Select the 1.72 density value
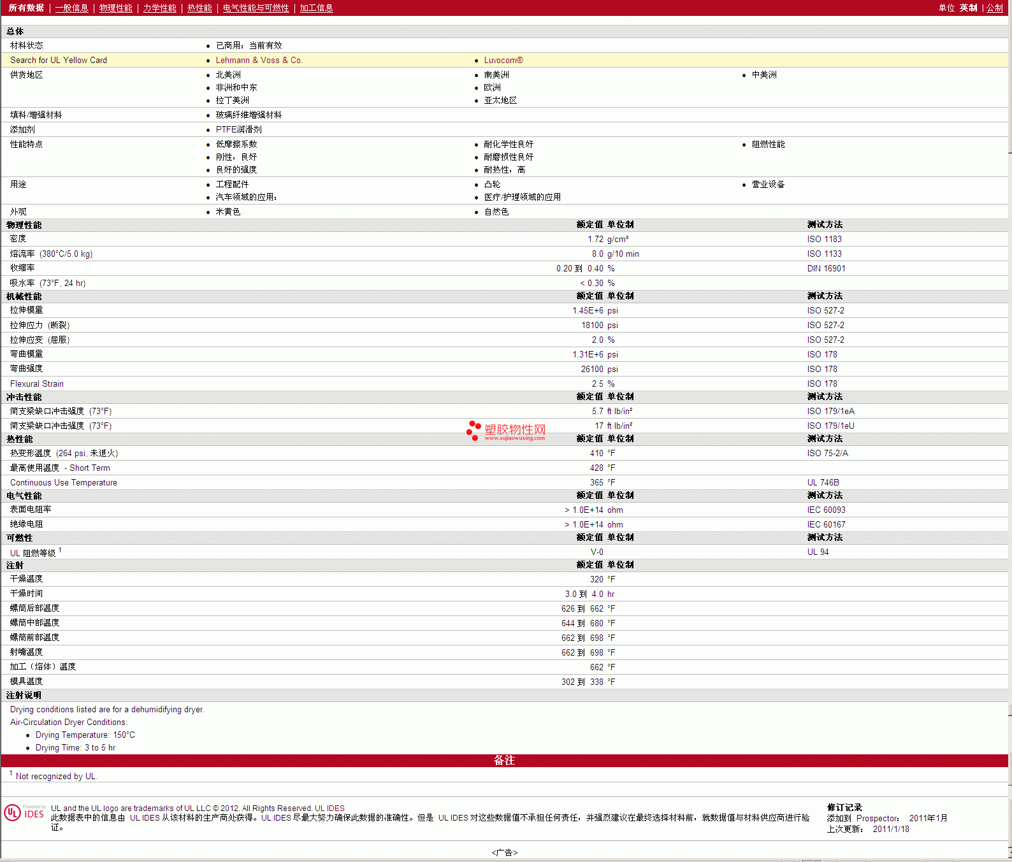This screenshot has width=1012, height=862. point(595,239)
